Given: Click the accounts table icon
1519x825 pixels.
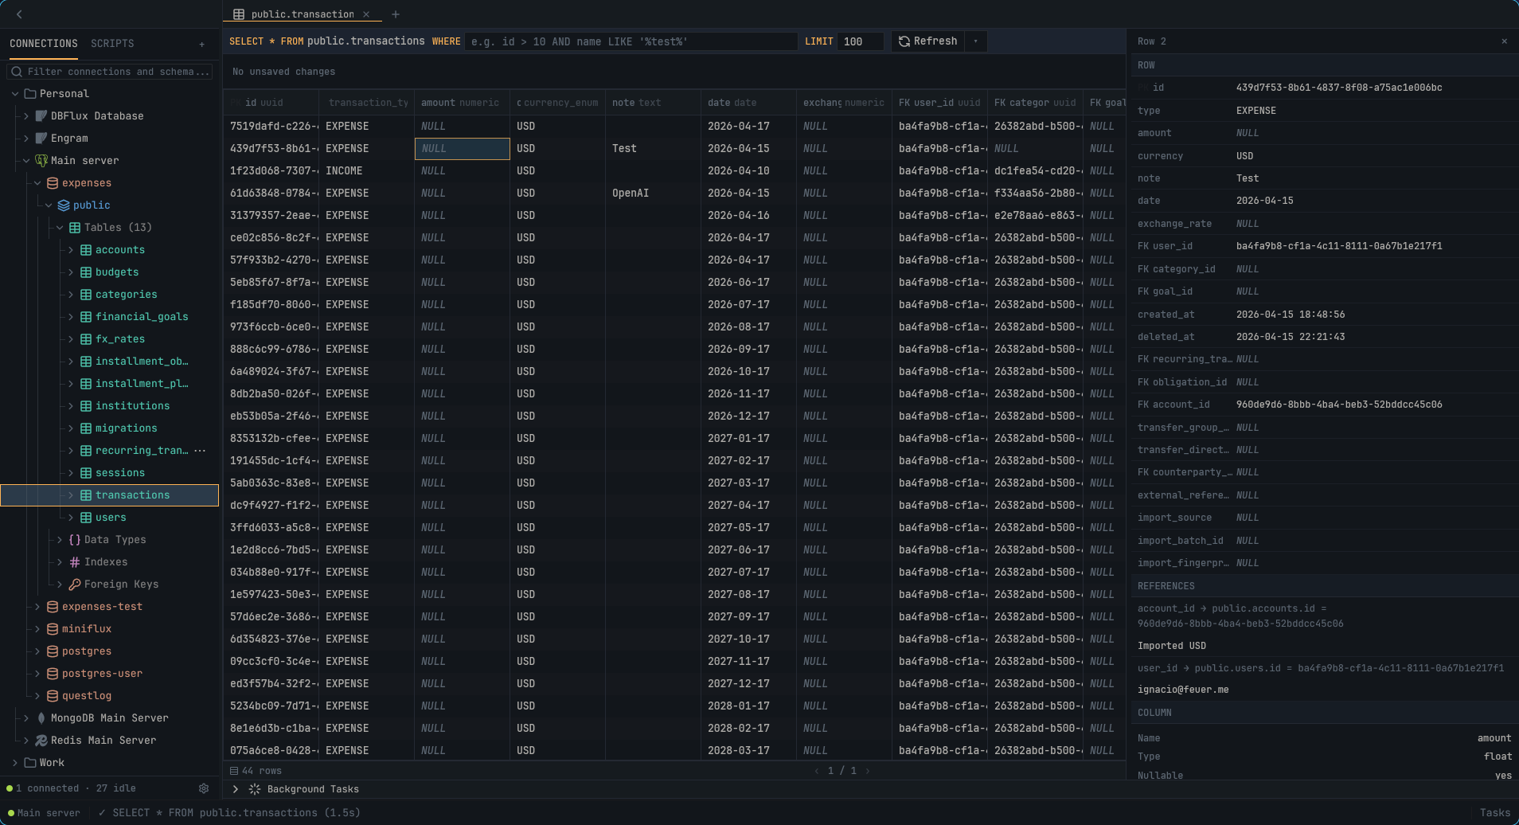Looking at the screenshot, I should (x=86, y=250).
